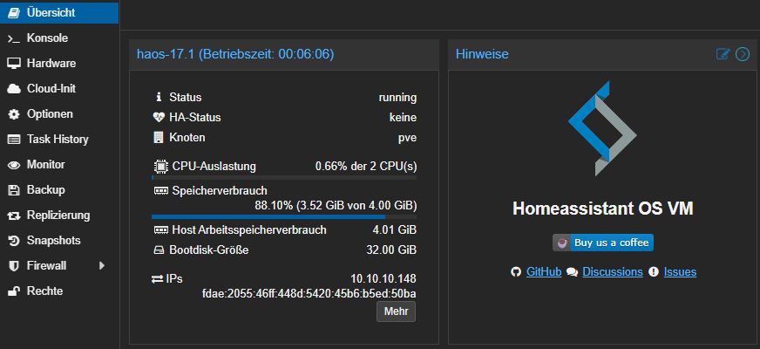Open the GitHub link
This screenshot has width=760, height=349.
(543, 272)
